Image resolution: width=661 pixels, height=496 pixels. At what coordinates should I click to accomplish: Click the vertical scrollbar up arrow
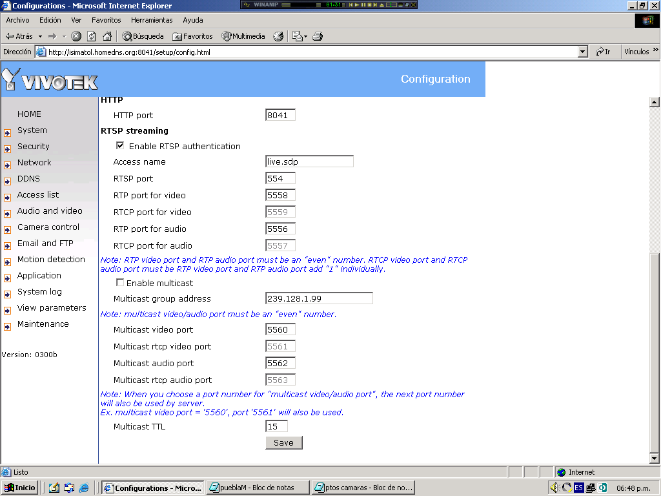pyautogui.click(x=654, y=102)
